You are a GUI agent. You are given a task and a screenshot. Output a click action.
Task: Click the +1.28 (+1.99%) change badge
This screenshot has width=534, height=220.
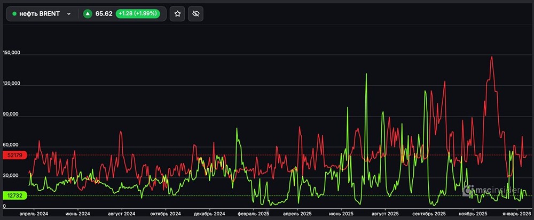pos(138,14)
